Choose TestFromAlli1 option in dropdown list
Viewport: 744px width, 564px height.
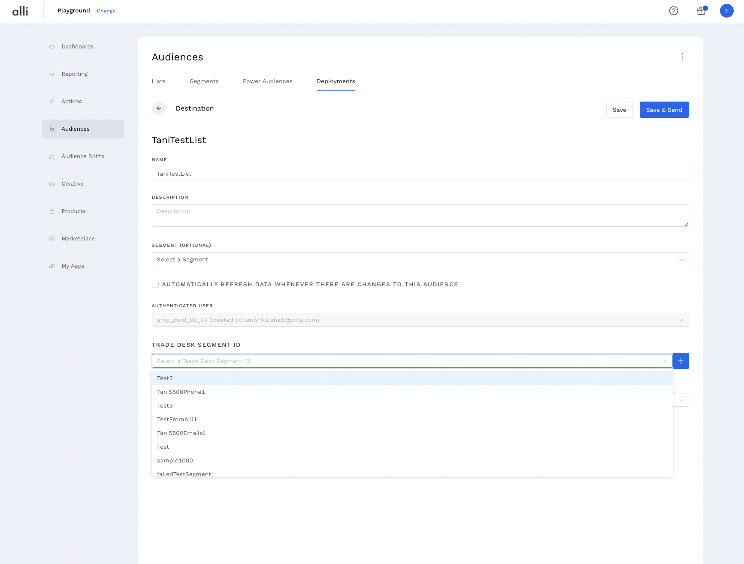coord(177,419)
